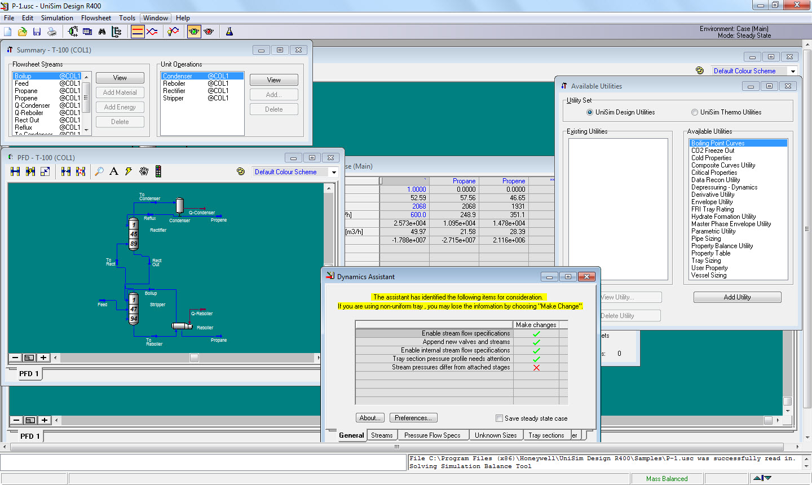Open the Dynamics Assistant lightbulb icon
Image resolution: width=812 pixels, height=485 pixels.
coord(174,32)
